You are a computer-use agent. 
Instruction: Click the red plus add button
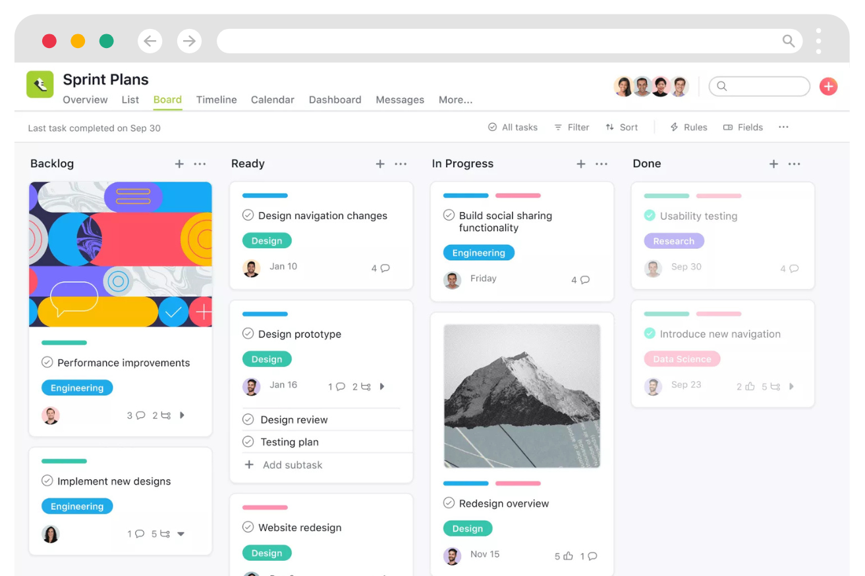tap(828, 86)
